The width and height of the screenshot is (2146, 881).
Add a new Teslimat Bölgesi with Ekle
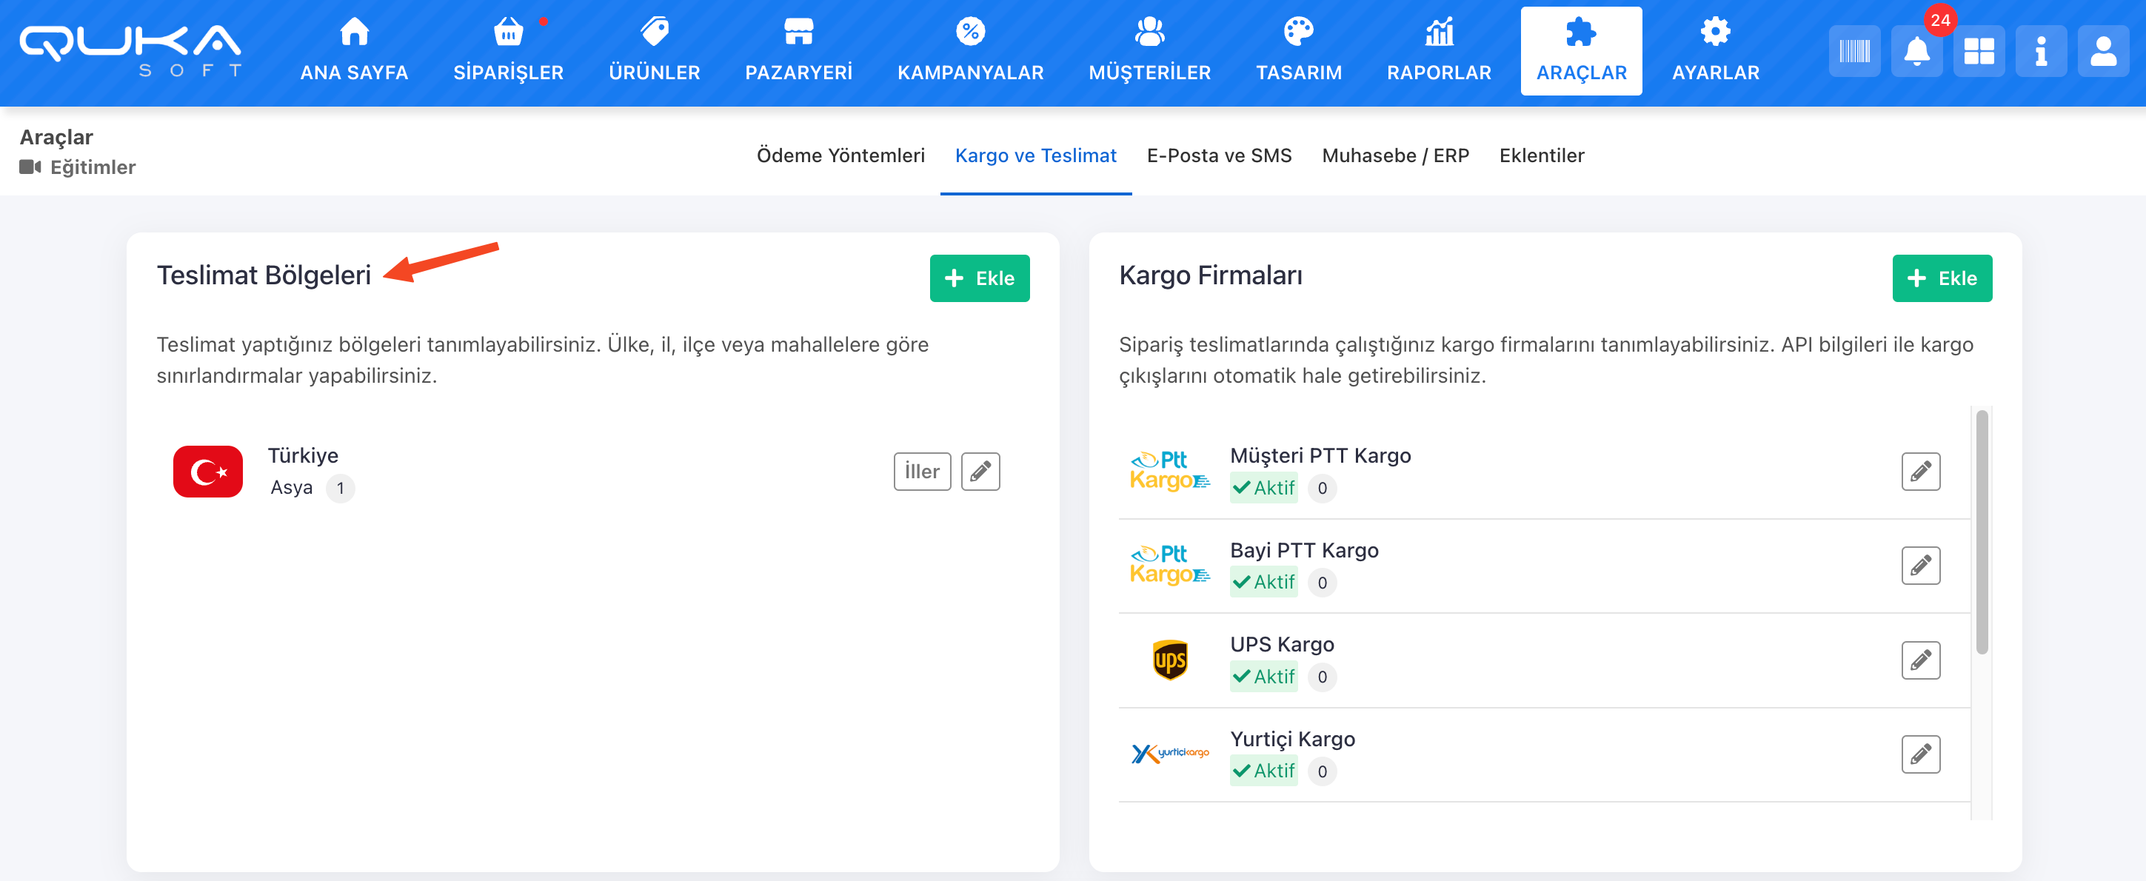tap(979, 278)
